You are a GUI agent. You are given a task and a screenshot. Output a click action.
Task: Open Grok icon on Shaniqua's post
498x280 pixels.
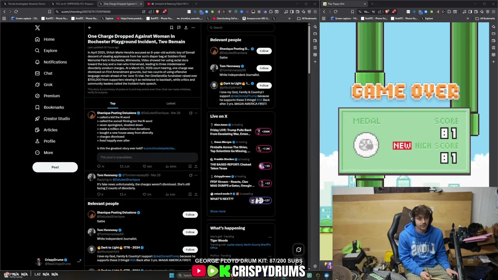191,113
